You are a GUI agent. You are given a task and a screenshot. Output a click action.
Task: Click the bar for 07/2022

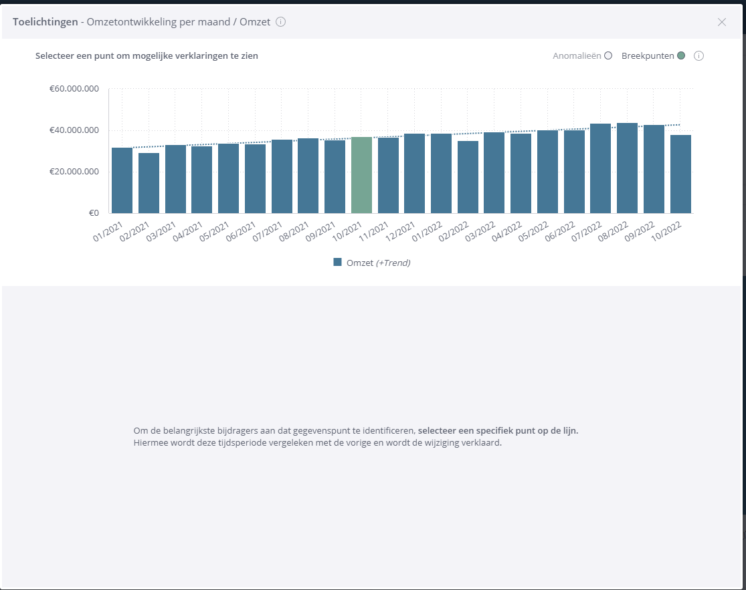tap(600, 168)
